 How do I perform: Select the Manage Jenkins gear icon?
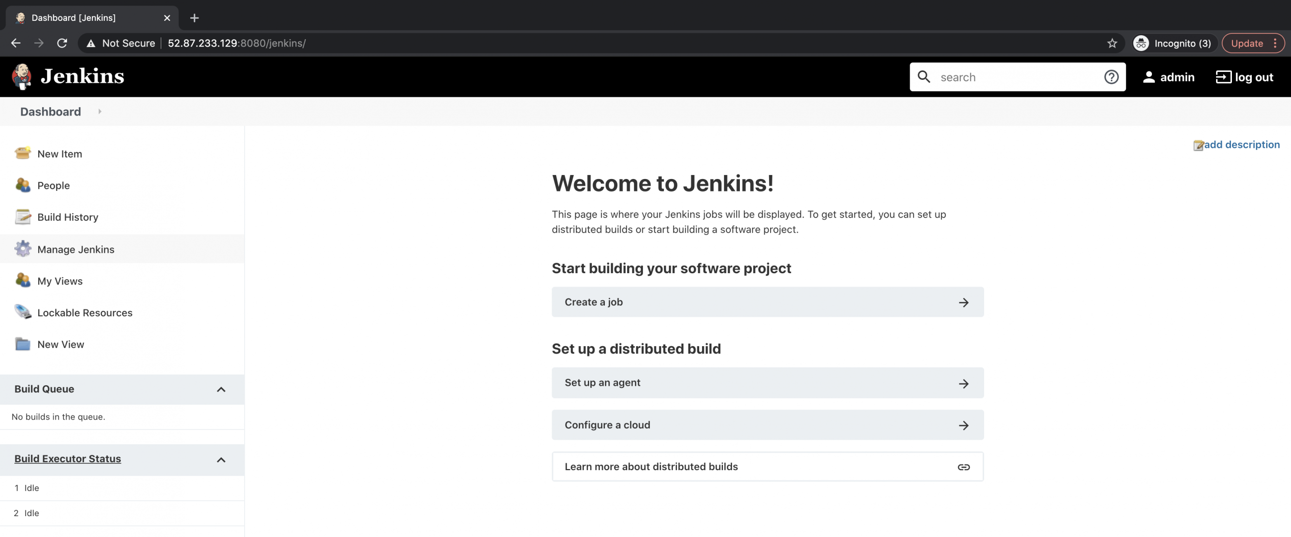[22, 249]
